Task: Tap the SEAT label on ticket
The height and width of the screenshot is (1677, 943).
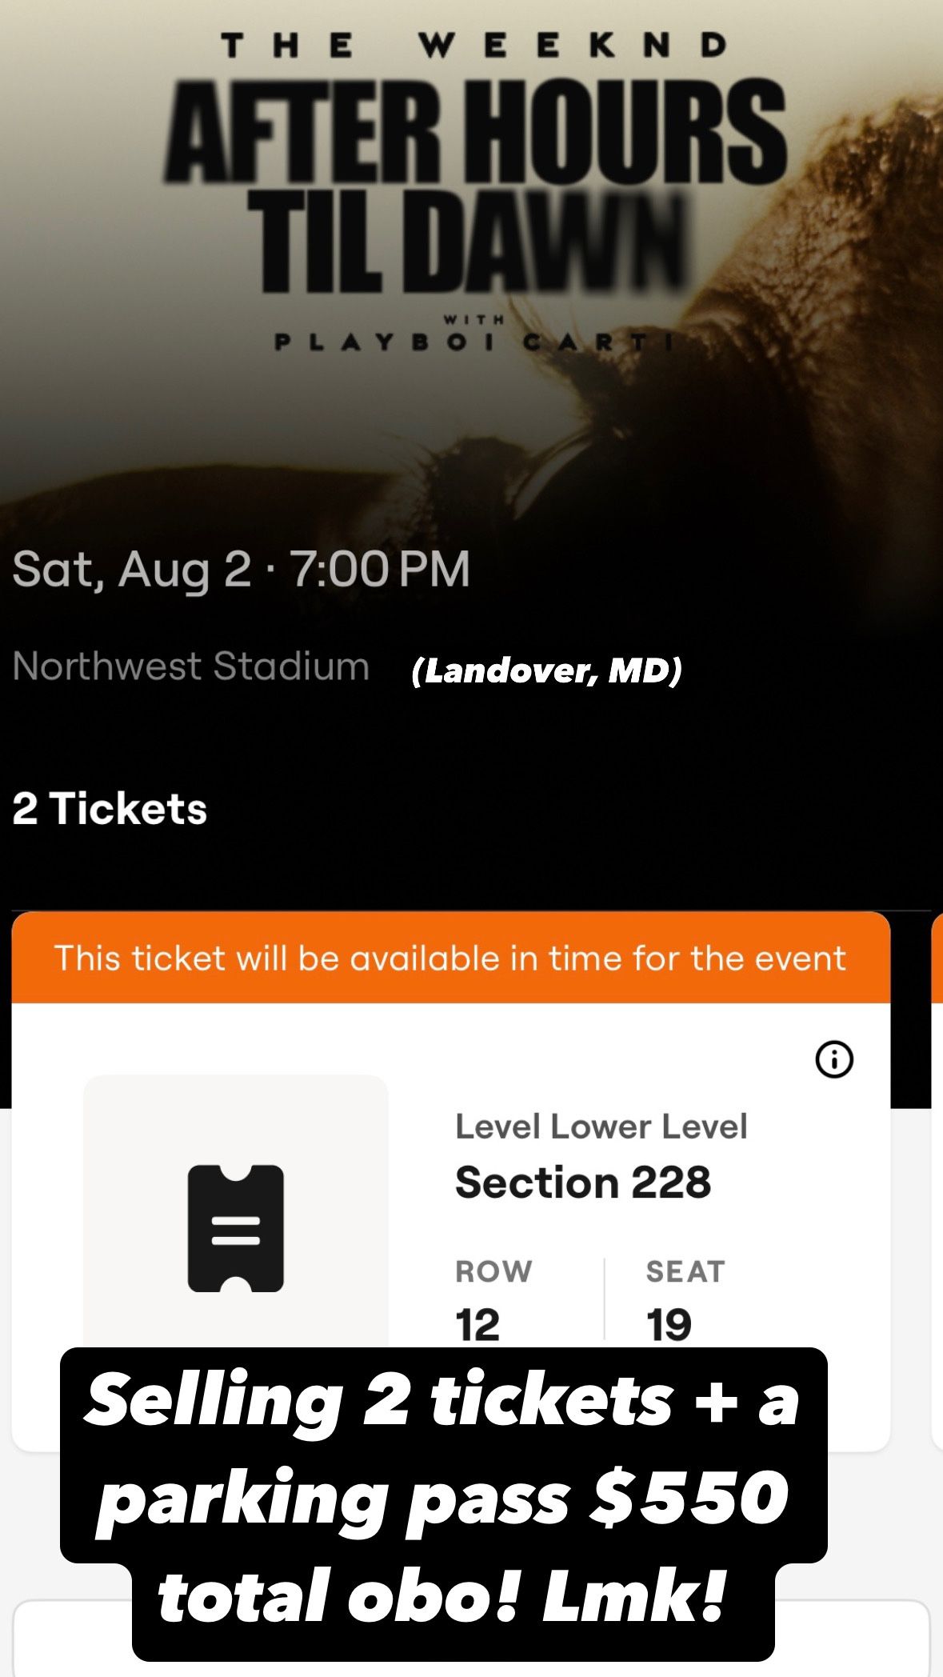Action: click(x=685, y=1271)
